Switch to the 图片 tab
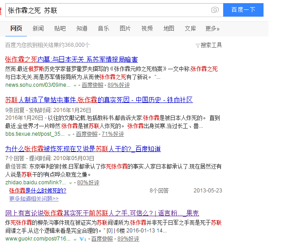Screen dimensions: 281x245 [x=125, y=28]
